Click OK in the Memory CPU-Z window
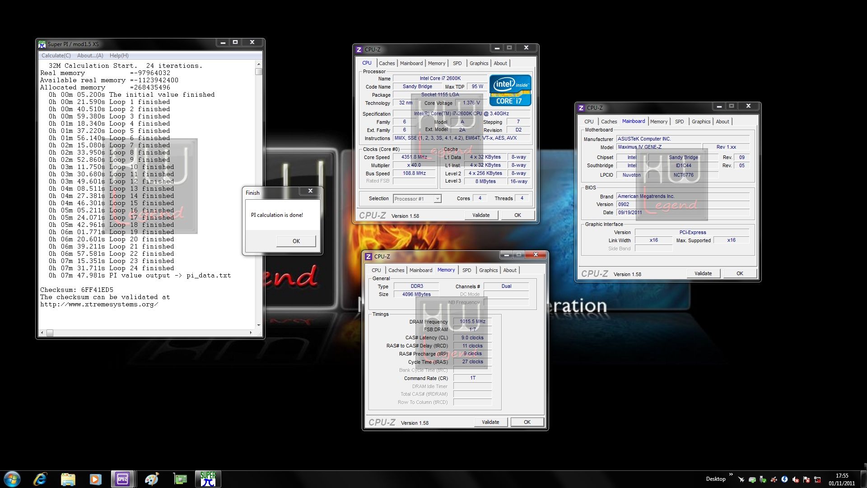 pyautogui.click(x=527, y=422)
